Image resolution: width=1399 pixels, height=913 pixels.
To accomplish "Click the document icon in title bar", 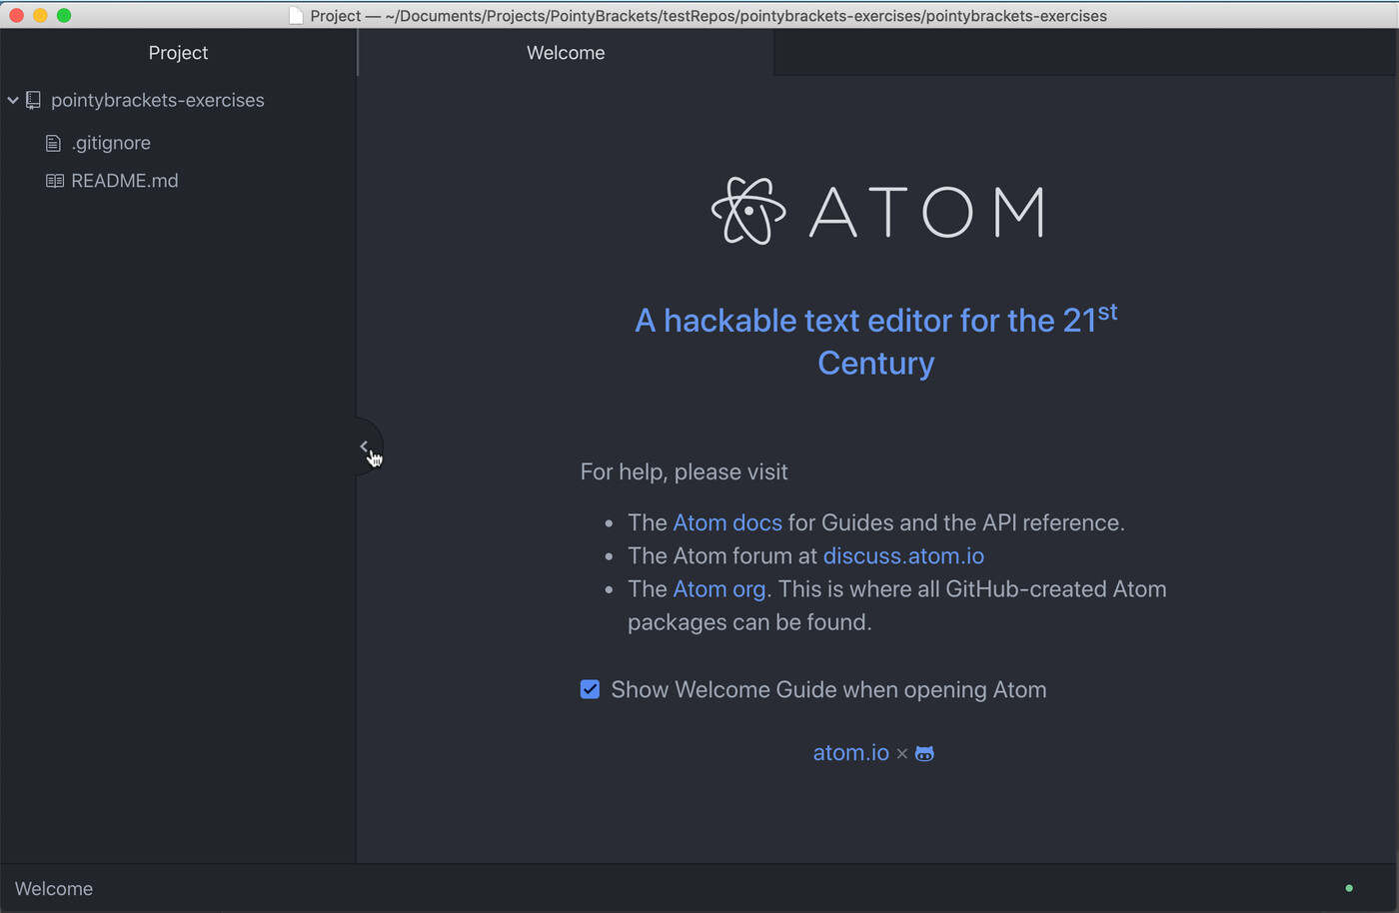I will tap(296, 16).
